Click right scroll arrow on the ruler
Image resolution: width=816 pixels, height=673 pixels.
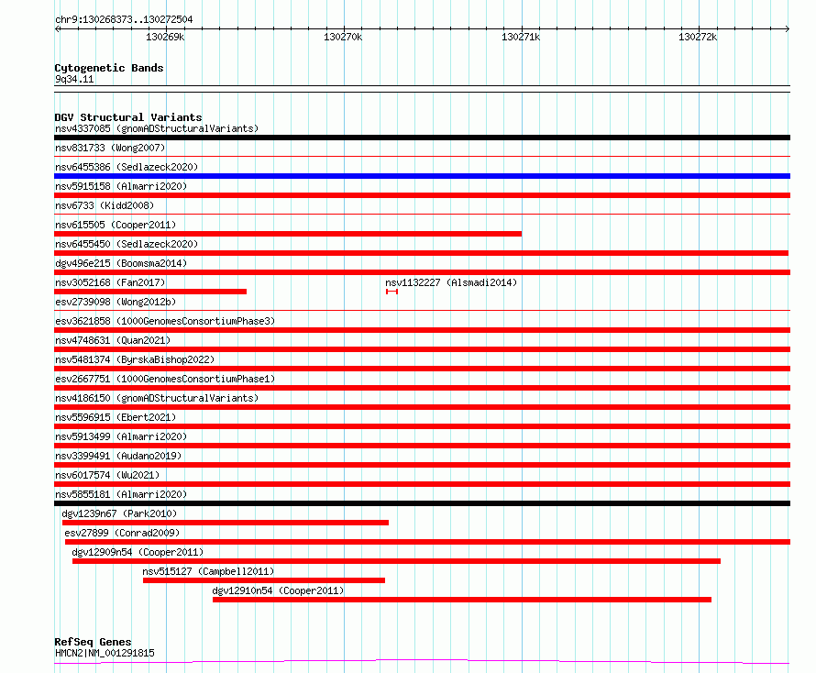(x=787, y=28)
